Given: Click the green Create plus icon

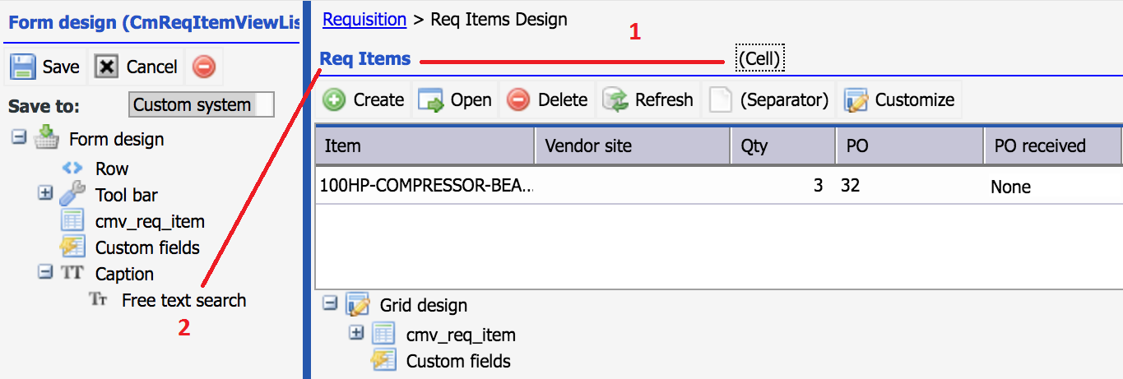Looking at the screenshot, I should [x=334, y=100].
